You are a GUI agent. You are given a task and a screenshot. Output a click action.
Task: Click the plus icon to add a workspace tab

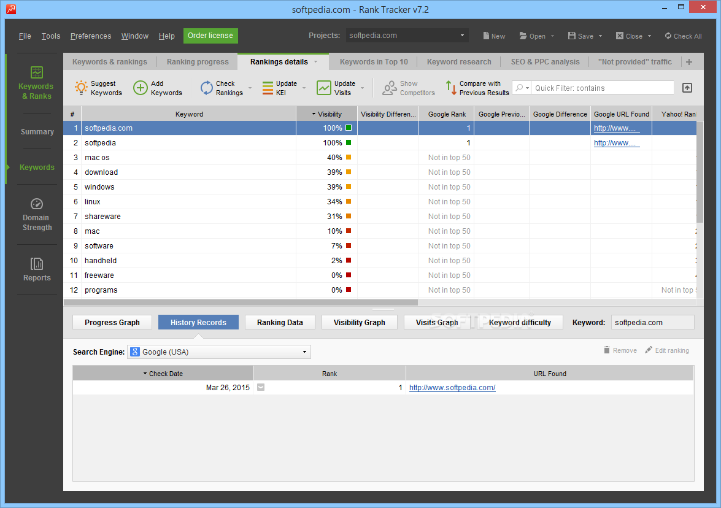pyautogui.click(x=689, y=62)
